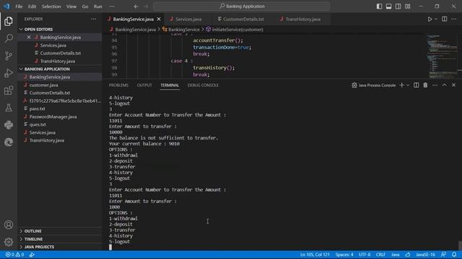Open the Accounts icon
Viewport: 462px width, 259px height.
click(x=9, y=224)
